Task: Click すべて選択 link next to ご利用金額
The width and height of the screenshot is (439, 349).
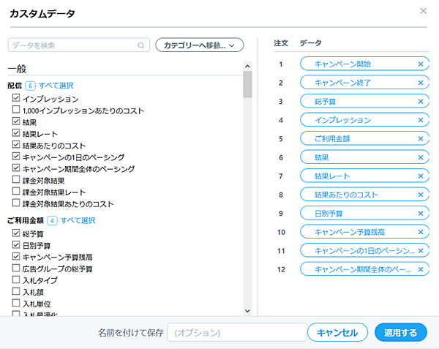Action: tap(78, 220)
